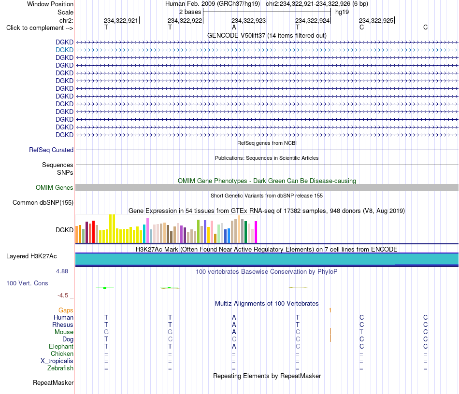This screenshot has width=459, height=394.
Task: Open 'Repeating Elements by RepeatMasker' title
Action: click(267, 376)
